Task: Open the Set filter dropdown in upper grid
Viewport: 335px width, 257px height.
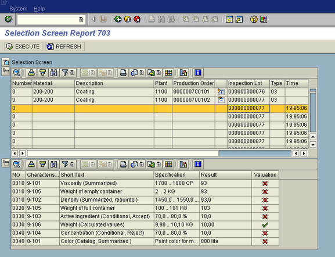Action: [x=73, y=73]
